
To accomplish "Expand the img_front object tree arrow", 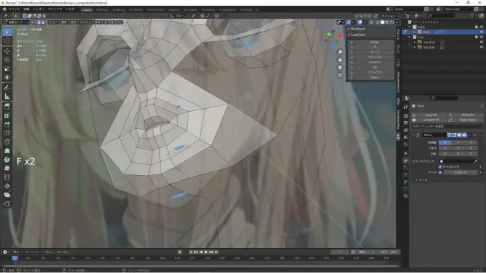I will point(415,42).
